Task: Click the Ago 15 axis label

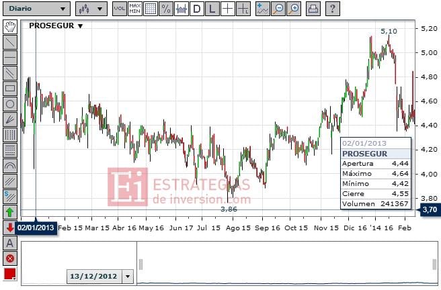Action: [x=238, y=228]
